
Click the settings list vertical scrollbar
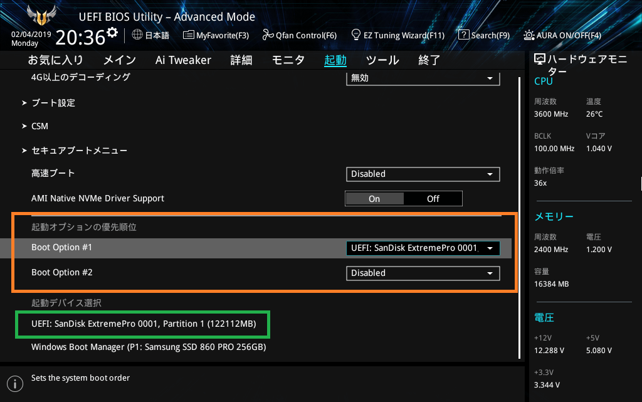pos(520,218)
